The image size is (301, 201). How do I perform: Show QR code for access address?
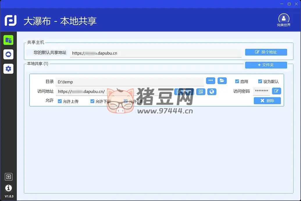click(201, 92)
